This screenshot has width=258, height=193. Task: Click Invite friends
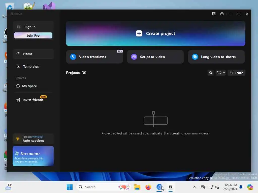pyautogui.click(x=33, y=100)
